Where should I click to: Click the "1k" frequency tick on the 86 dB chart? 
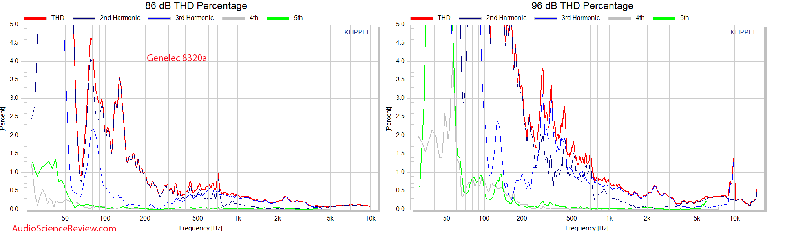click(x=238, y=219)
